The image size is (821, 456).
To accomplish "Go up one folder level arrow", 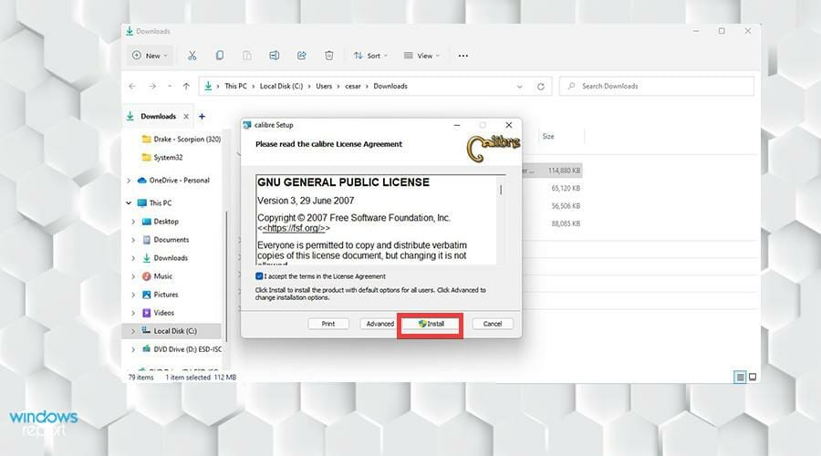I will pos(186,87).
